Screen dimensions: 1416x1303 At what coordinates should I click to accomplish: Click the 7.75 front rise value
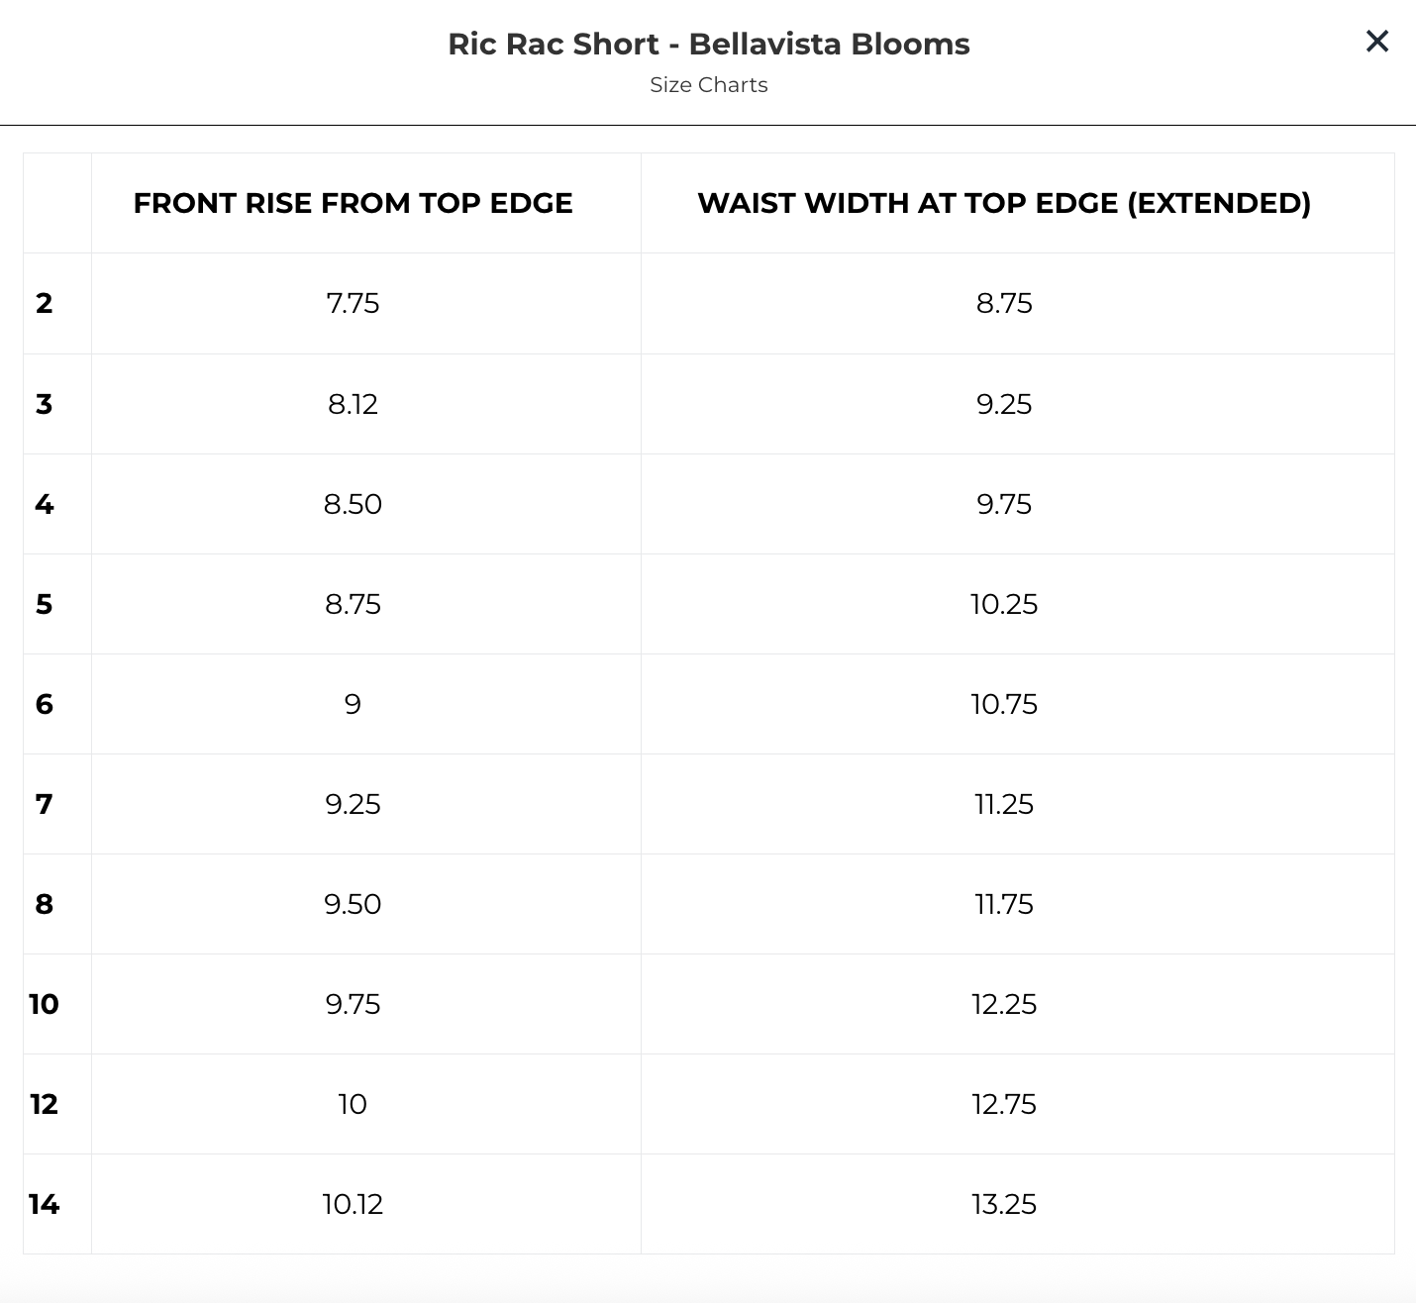(353, 303)
